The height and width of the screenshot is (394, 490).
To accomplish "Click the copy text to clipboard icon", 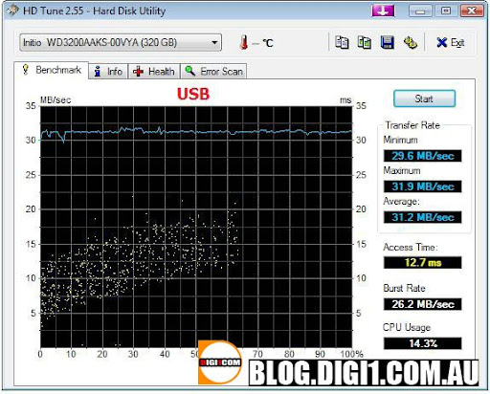I will (x=342, y=42).
